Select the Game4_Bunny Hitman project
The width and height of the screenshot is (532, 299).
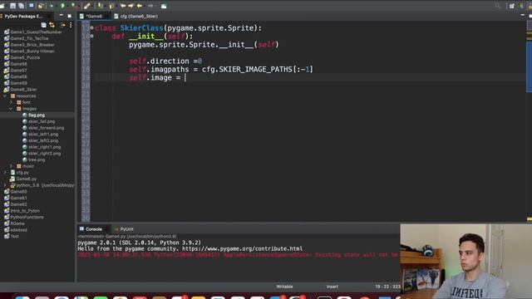(x=32, y=51)
